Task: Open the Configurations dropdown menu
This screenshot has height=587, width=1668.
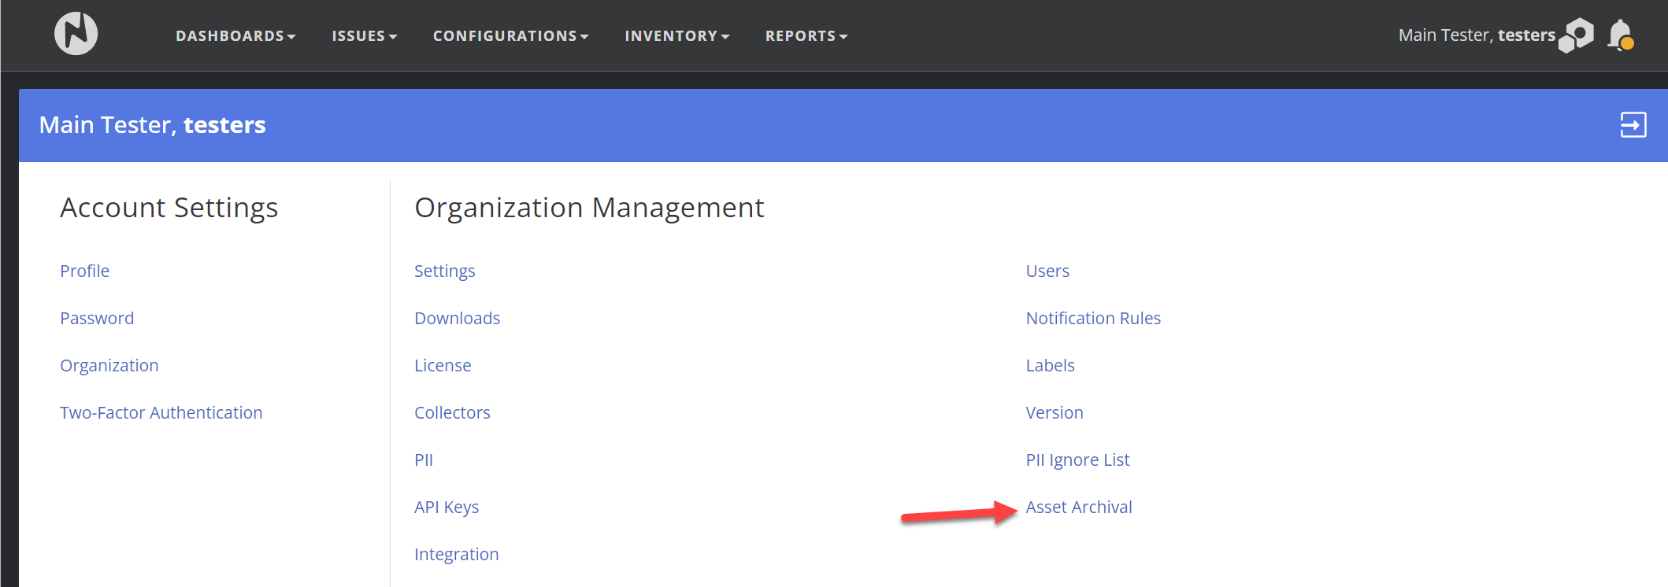Action: point(510,36)
